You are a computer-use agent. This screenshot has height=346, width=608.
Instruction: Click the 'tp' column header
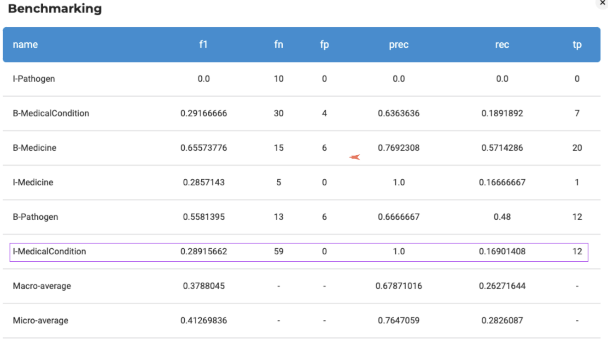click(577, 45)
